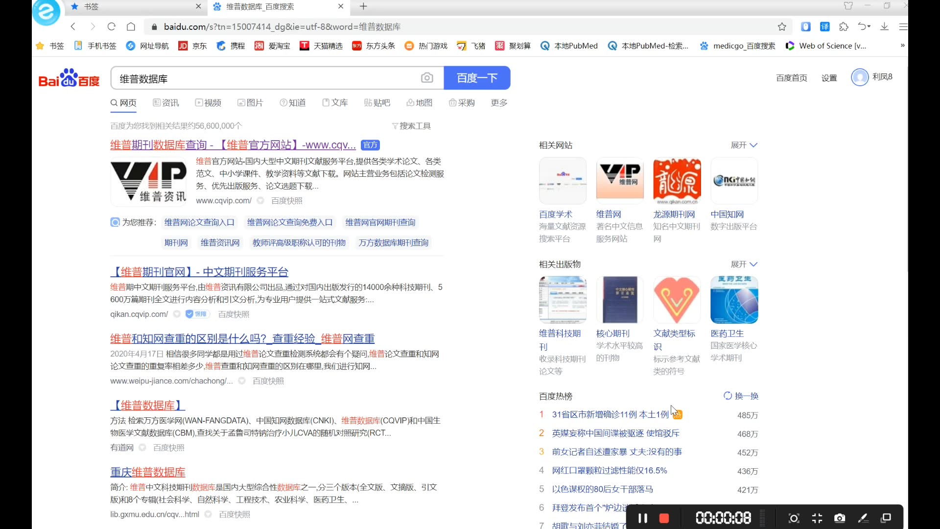940x529 pixels.
Task: Open the 搜索工具 filter options
Action: (x=411, y=126)
